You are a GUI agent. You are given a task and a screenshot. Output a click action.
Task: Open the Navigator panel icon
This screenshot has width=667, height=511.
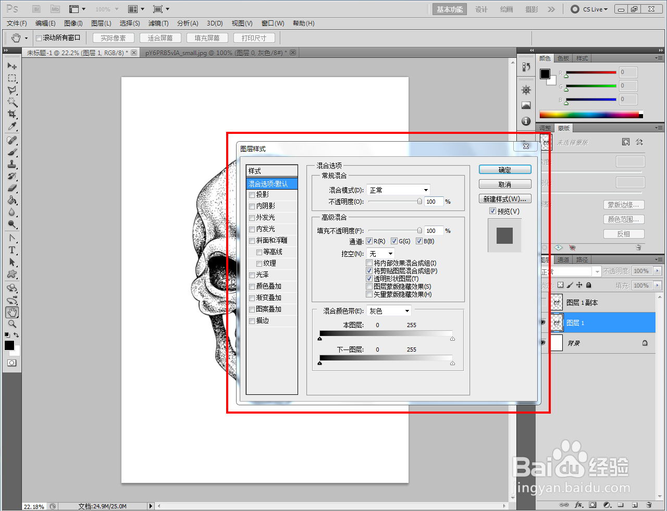pyautogui.click(x=526, y=90)
